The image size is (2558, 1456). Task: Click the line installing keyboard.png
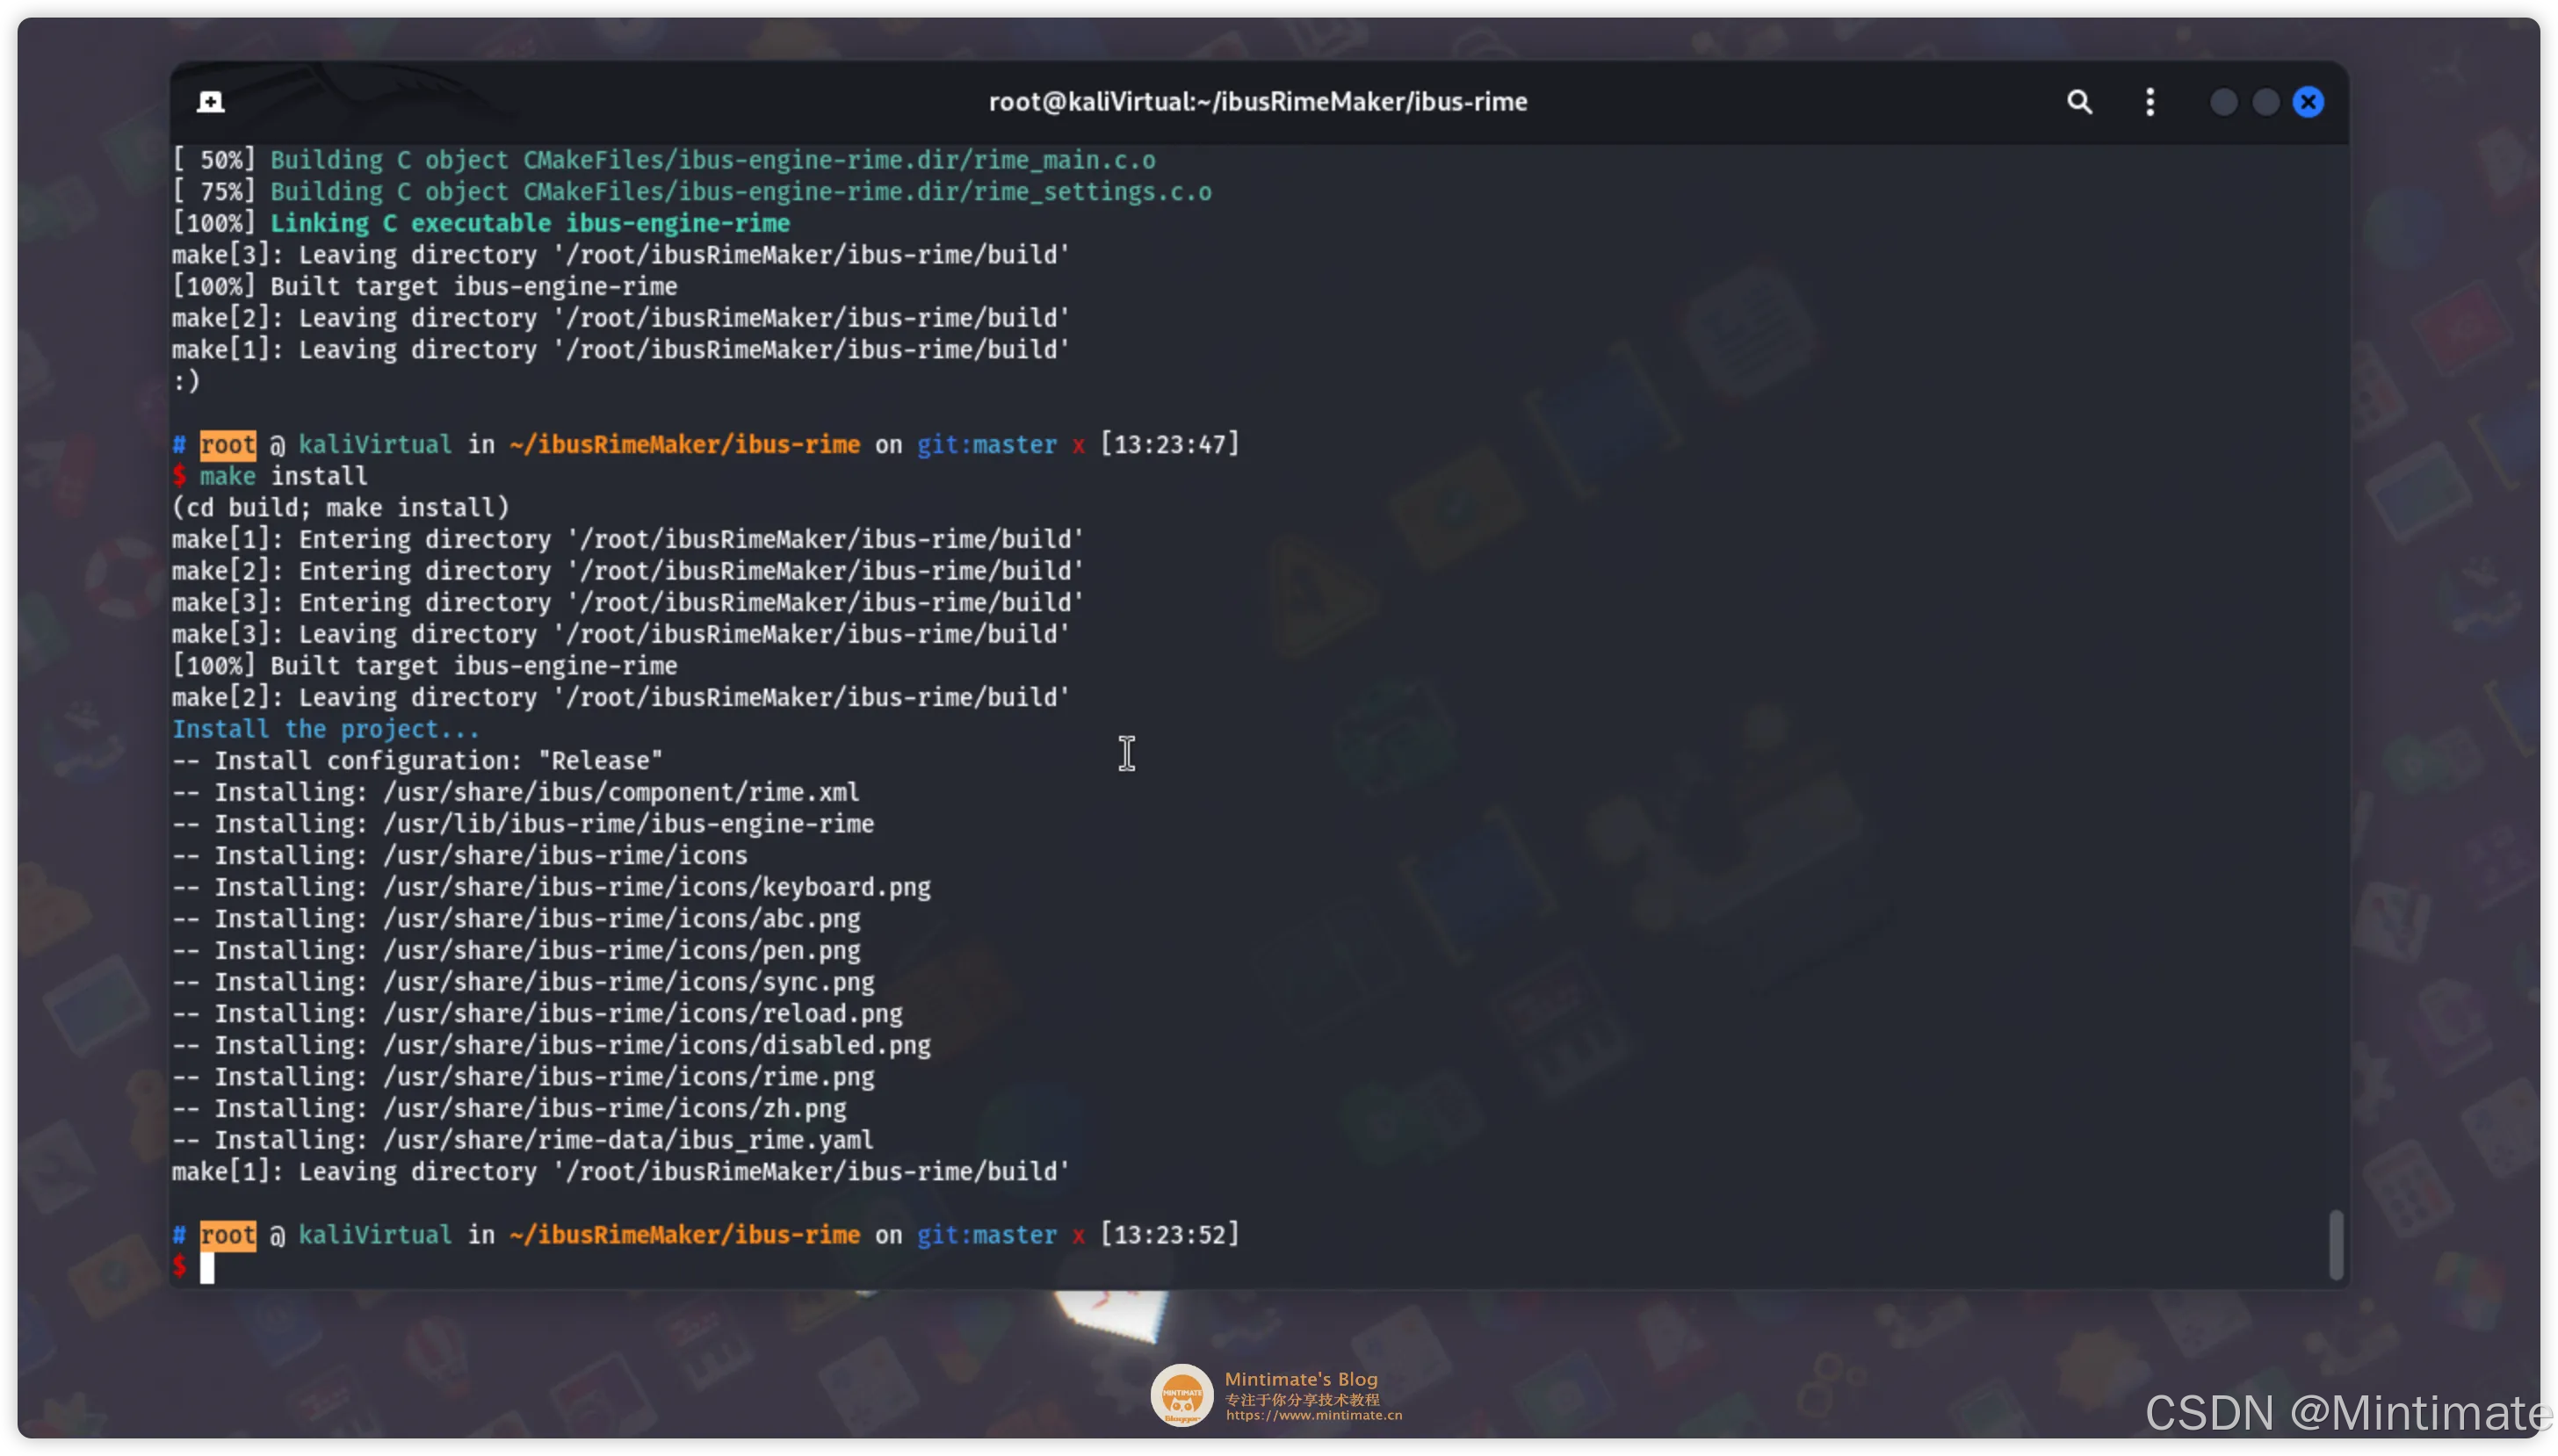coord(551,887)
